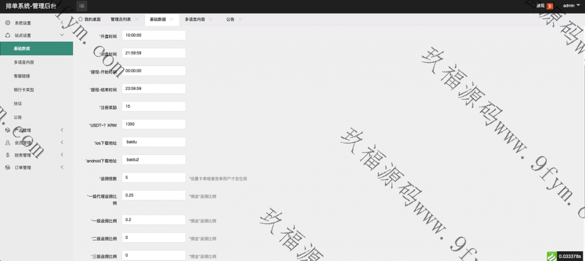Close the 管理员列表 tab
The height and width of the screenshot is (261, 585).
137,19
